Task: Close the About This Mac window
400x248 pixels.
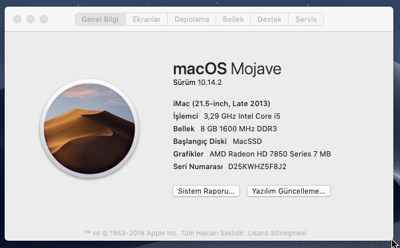Action: (x=17, y=19)
